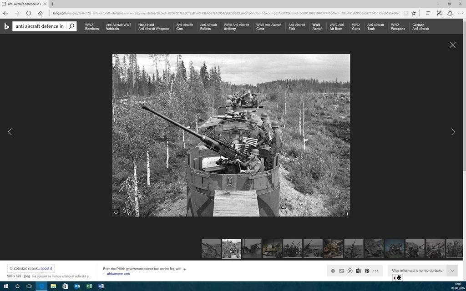Open seventh filmstrip thumbnail with brown gun
This screenshot has width=466, height=291.
click(333, 249)
